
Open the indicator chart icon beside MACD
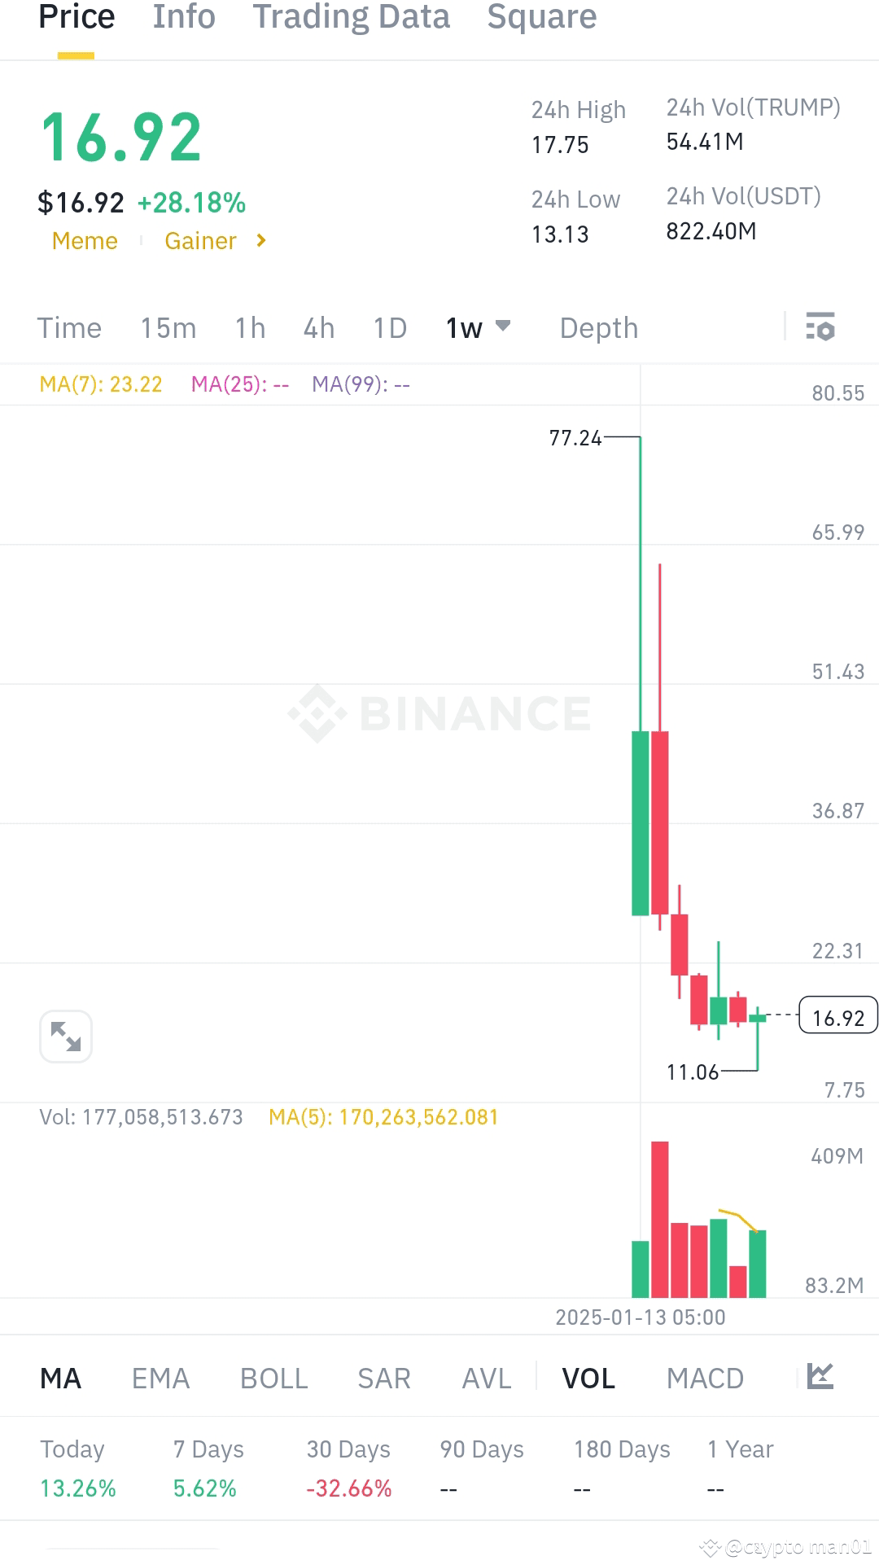821,1376
